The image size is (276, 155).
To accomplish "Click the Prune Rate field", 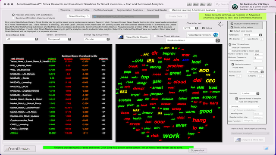I will tap(259, 68).
